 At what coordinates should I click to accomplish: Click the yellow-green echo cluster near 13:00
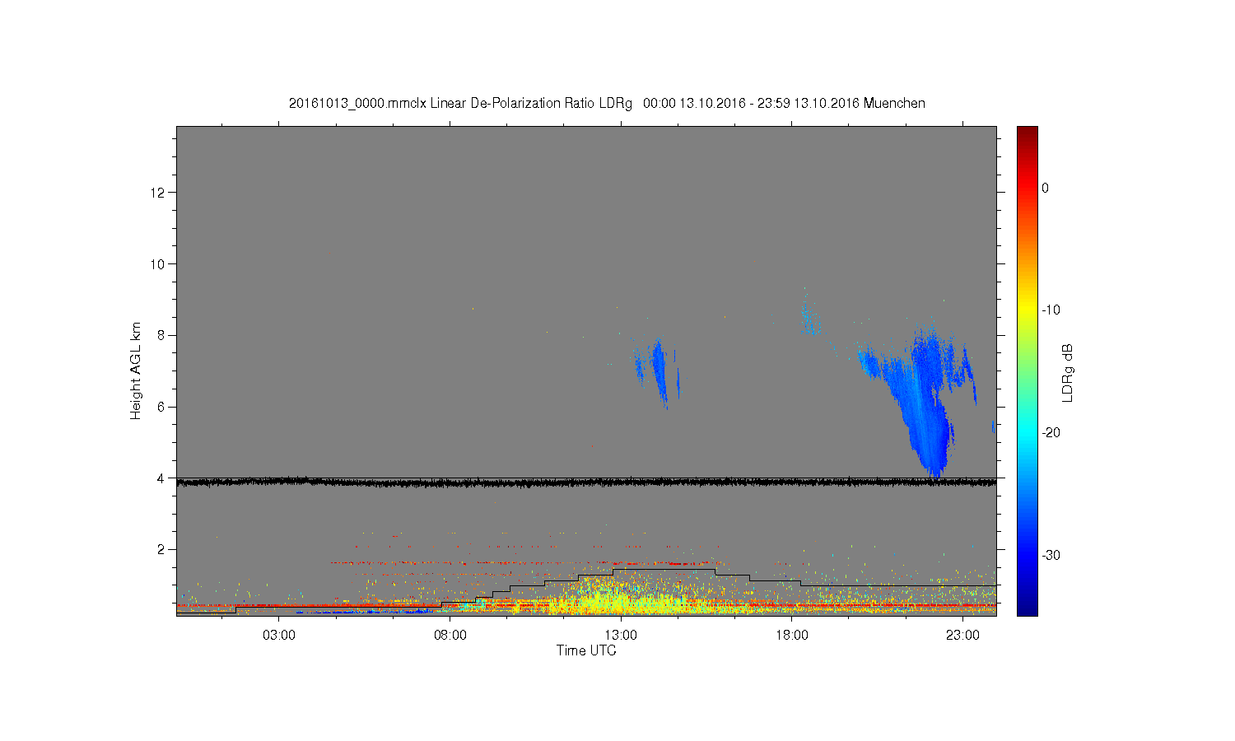tap(613, 597)
